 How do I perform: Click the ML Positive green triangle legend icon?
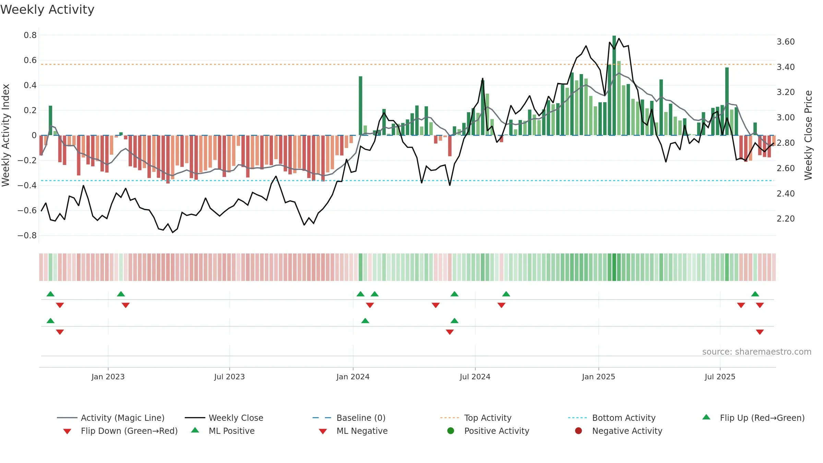pos(195,430)
